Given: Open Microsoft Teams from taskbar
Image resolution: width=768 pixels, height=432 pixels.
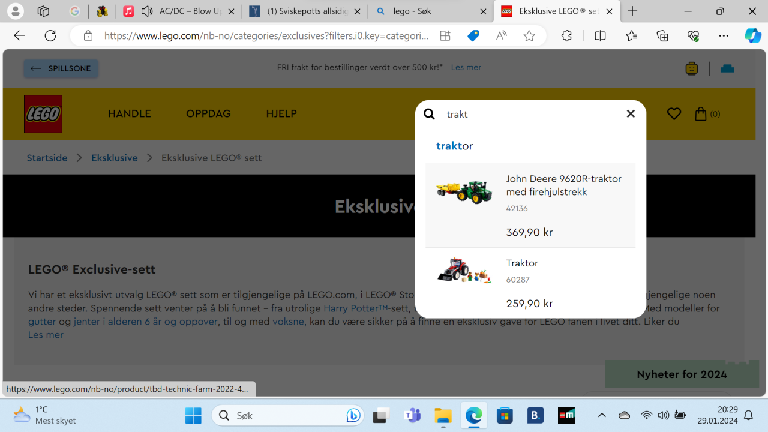Looking at the screenshot, I should pos(412,415).
